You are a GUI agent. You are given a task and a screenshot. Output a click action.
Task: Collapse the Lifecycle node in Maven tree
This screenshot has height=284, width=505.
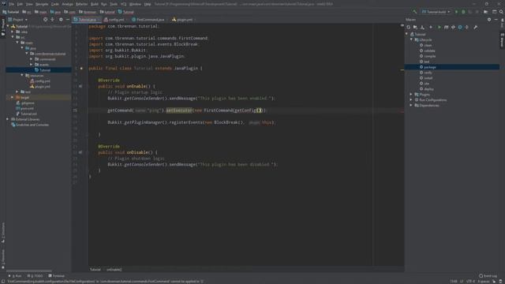pos(411,39)
